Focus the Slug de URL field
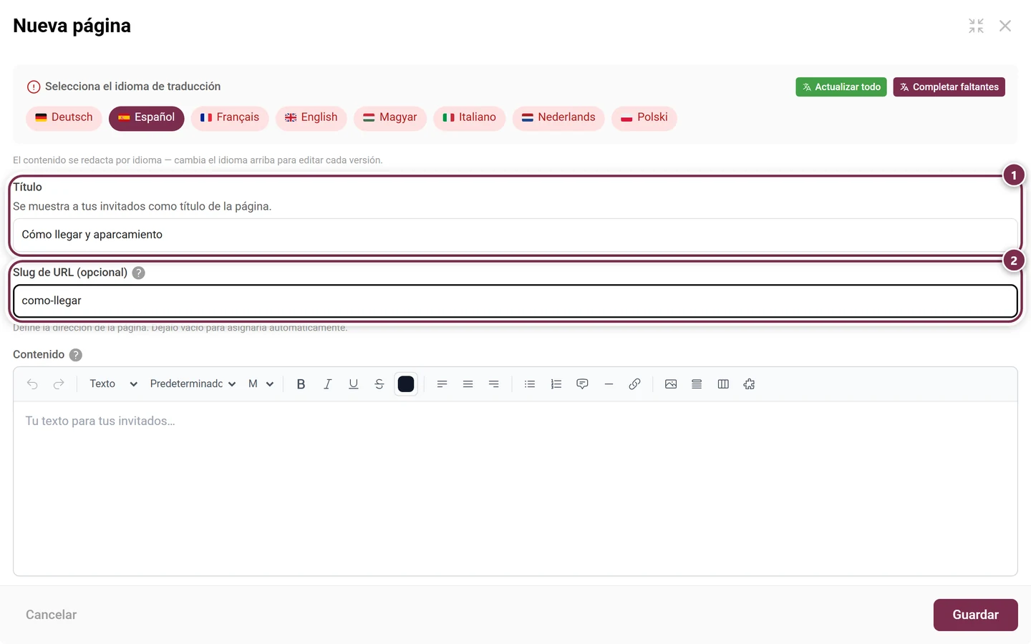This screenshot has height=644, width=1031. pos(515,301)
